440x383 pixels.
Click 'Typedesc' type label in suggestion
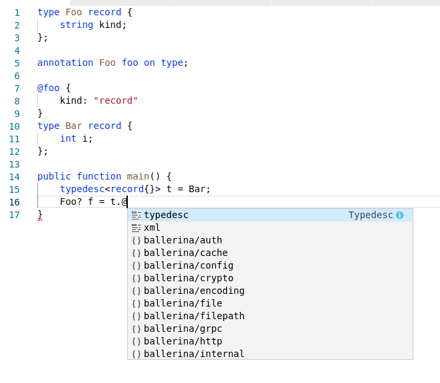[x=371, y=215]
